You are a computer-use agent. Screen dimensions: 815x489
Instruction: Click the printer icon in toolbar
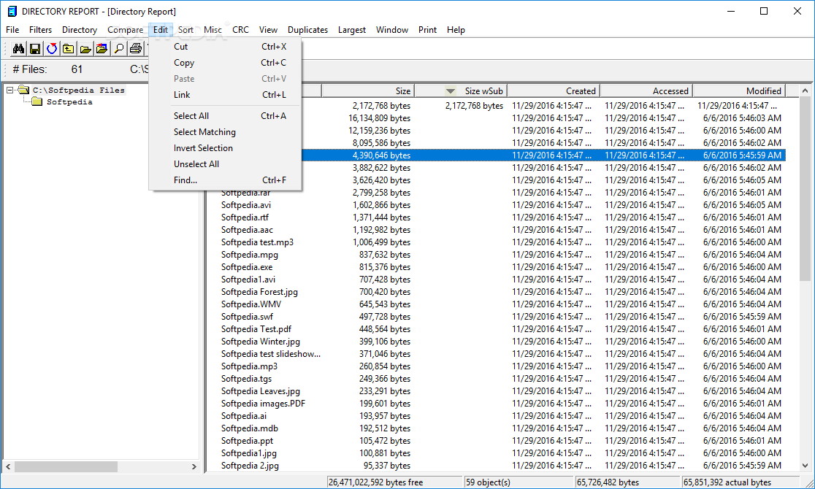coord(136,49)
